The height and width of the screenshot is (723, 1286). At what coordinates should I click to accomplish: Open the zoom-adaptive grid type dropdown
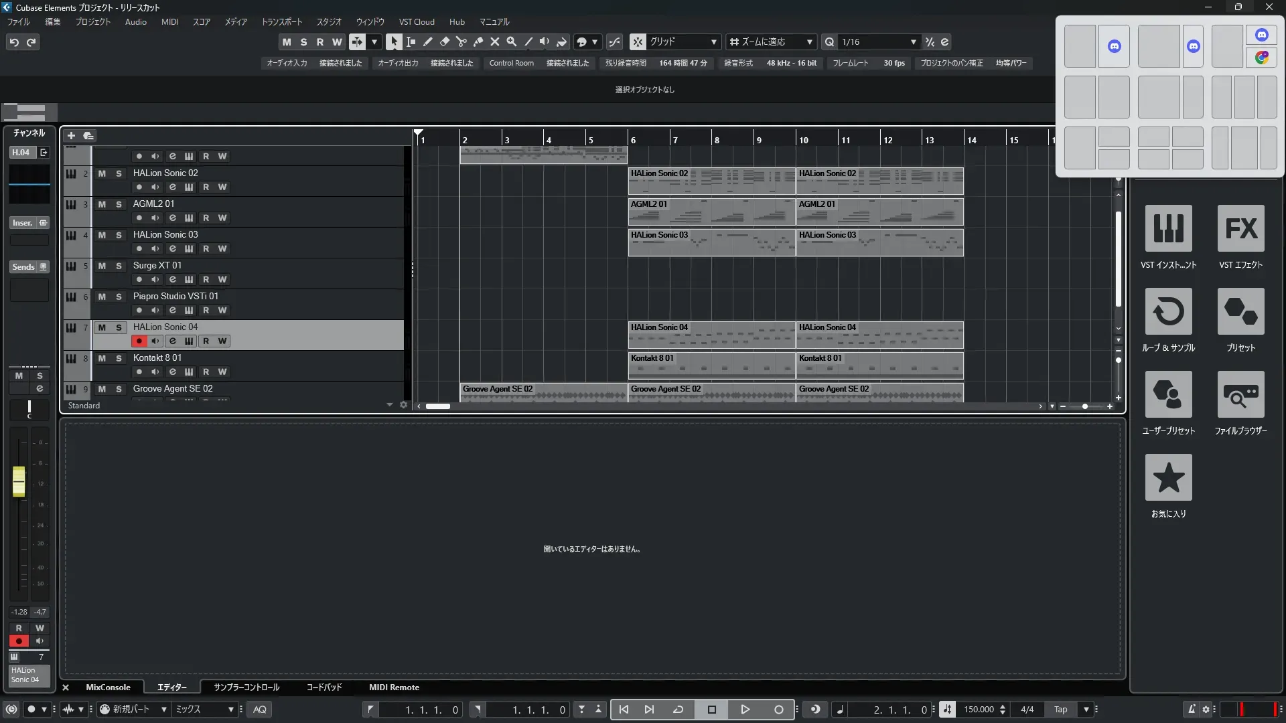tap(809, 42)
